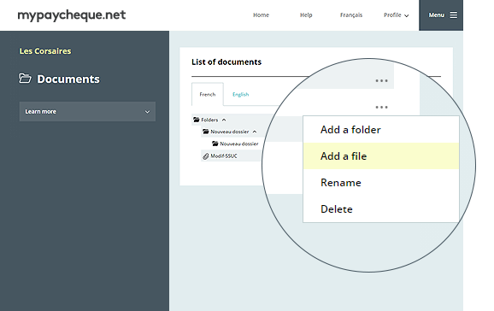
Task: Click the paperclip icon beside Modif-SSUC
Action: tap(206, 156)
